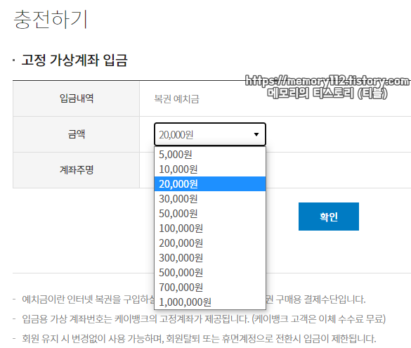Click the 계좌주명 row label
Viewport: 411px width, 348px height.
click(77, 169)
